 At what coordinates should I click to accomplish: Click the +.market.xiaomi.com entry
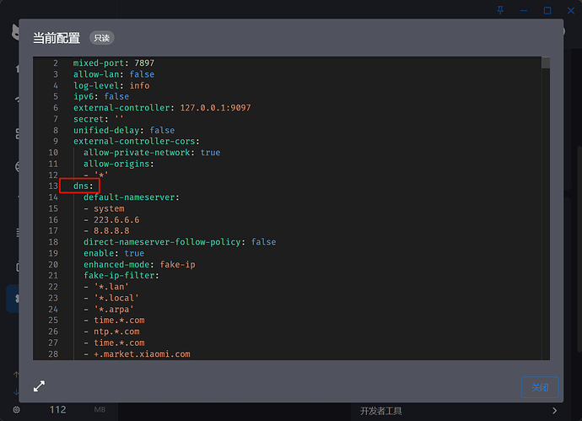point(142,354)
